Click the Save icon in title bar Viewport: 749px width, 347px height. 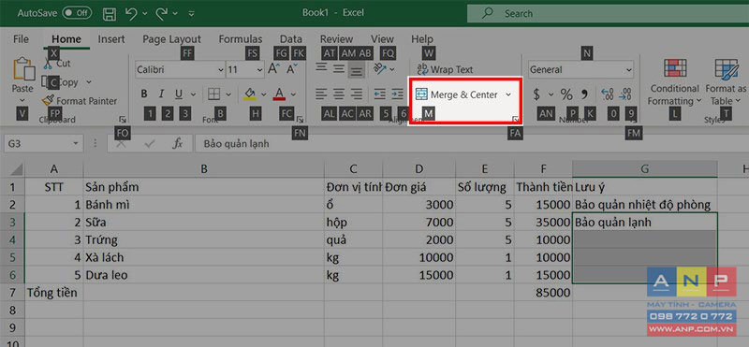(110, 13)
